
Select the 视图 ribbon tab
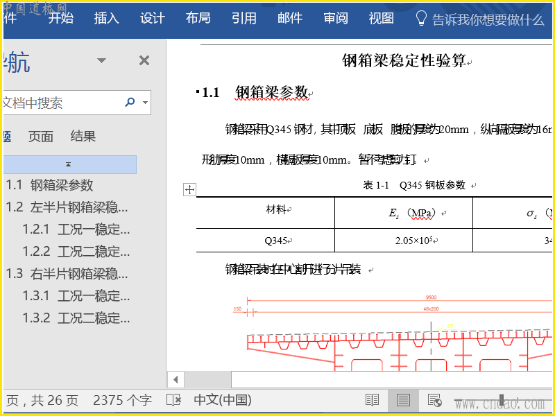coord(381,18)
